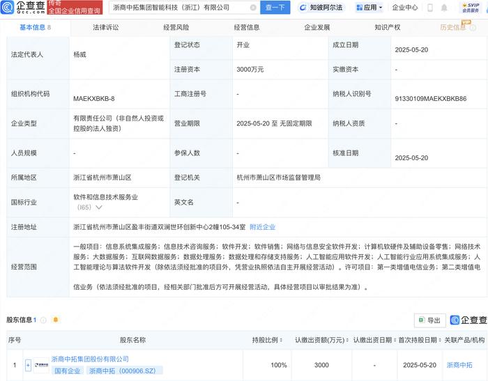The width and height of the screenshot is (488, 381).
Task: Select 2025-05-20 至 无固定期限 value
Action: [x=274, y=123]
